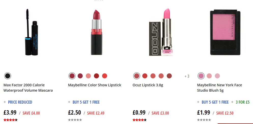
Task: Show the +3 more Ocuz shades
Action: click(187, 76)
